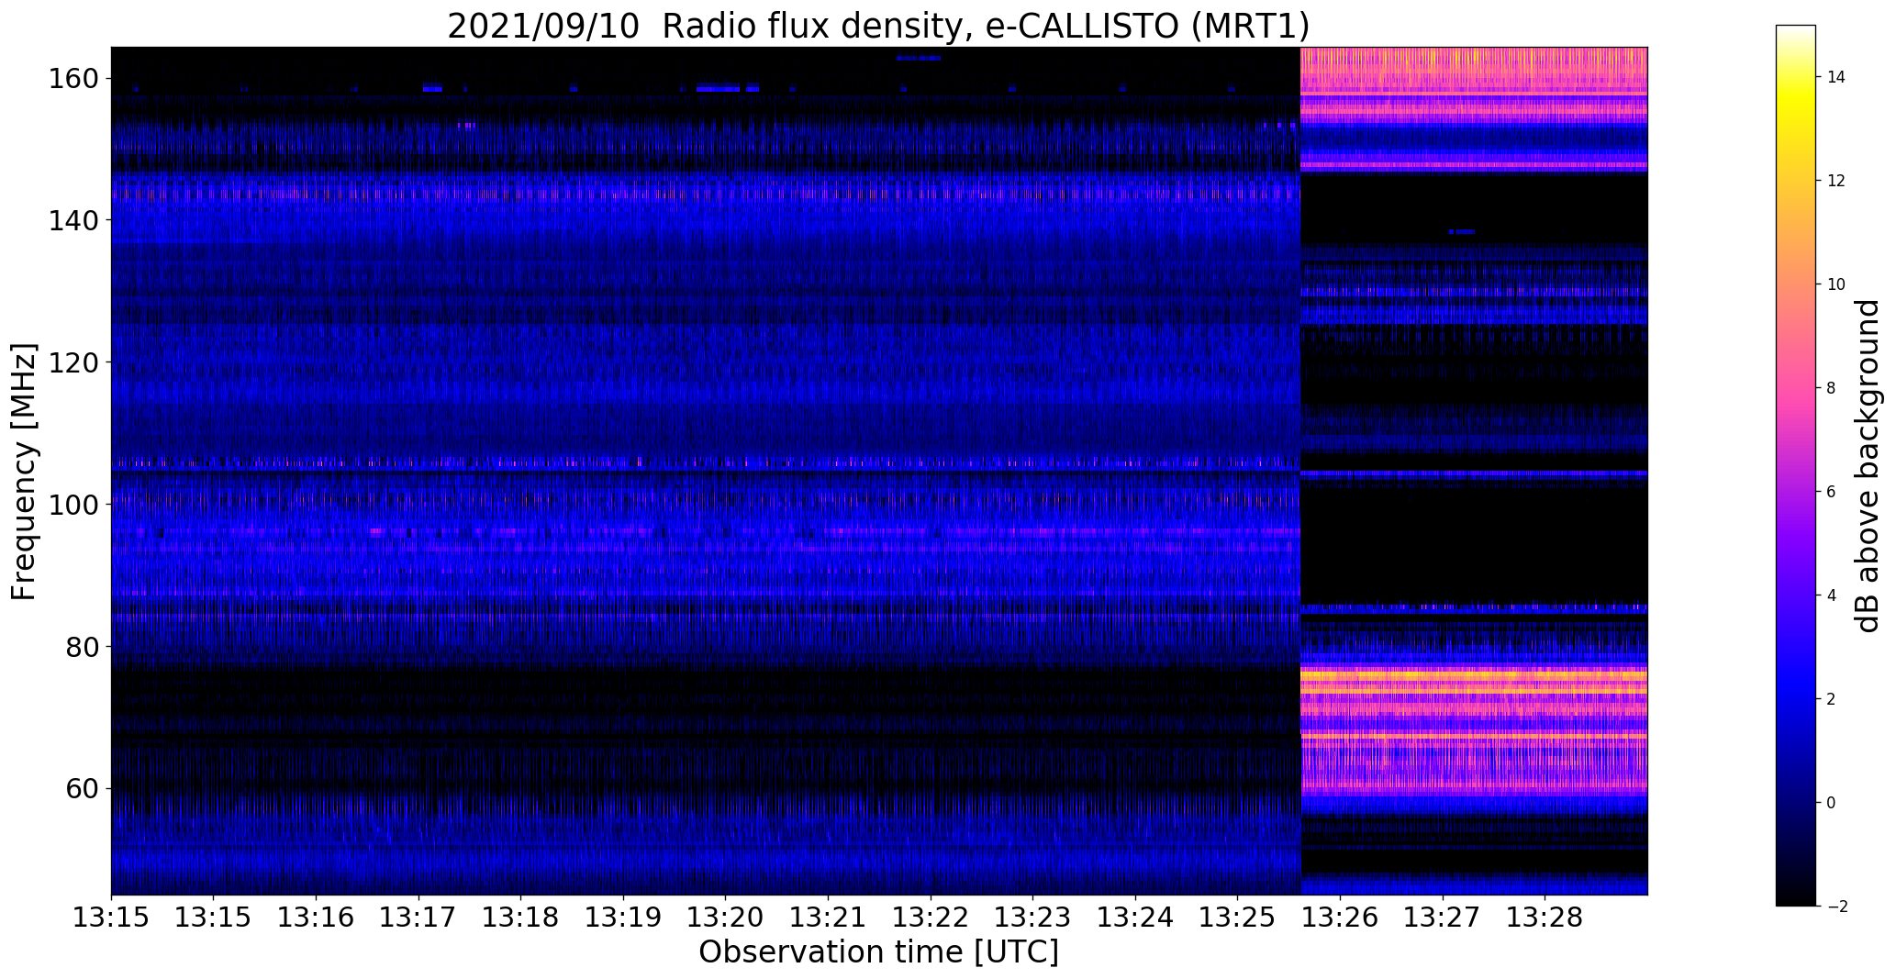Click the vertical dB colorbar gradient

[1796, 465]
